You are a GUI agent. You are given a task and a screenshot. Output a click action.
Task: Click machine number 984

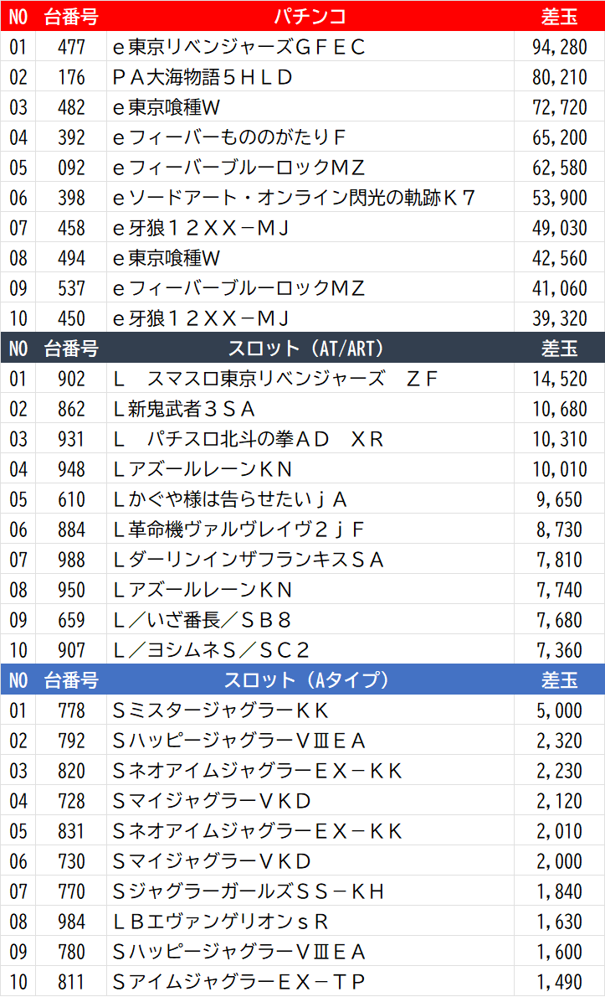71,922
